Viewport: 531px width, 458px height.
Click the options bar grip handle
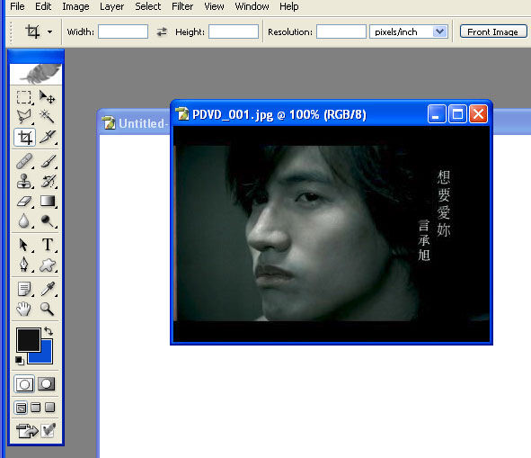[x=11, y=31]
